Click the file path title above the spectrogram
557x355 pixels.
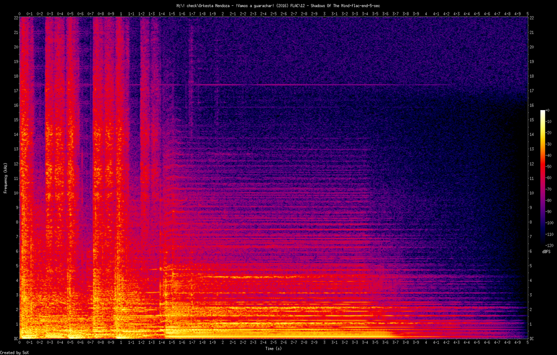click(x=278, y=5)
